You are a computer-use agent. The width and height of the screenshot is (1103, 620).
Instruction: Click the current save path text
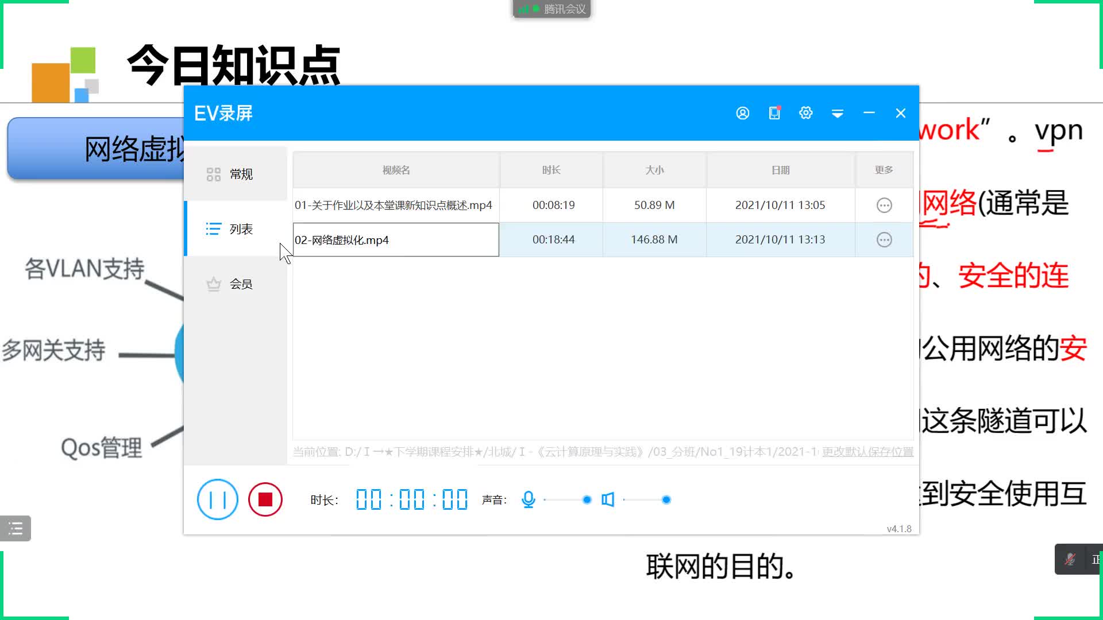555,452
